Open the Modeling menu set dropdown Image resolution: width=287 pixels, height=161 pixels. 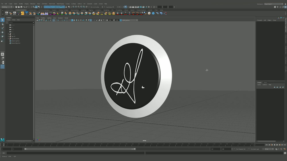[7, 7]
